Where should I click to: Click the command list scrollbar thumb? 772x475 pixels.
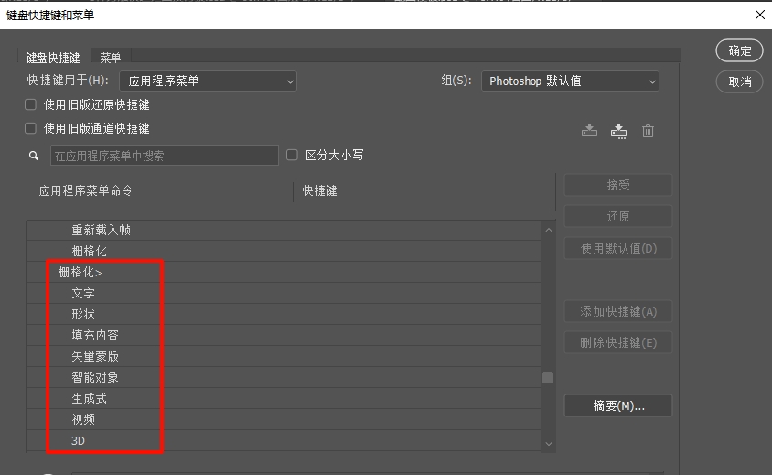click(x=548, y=378)
